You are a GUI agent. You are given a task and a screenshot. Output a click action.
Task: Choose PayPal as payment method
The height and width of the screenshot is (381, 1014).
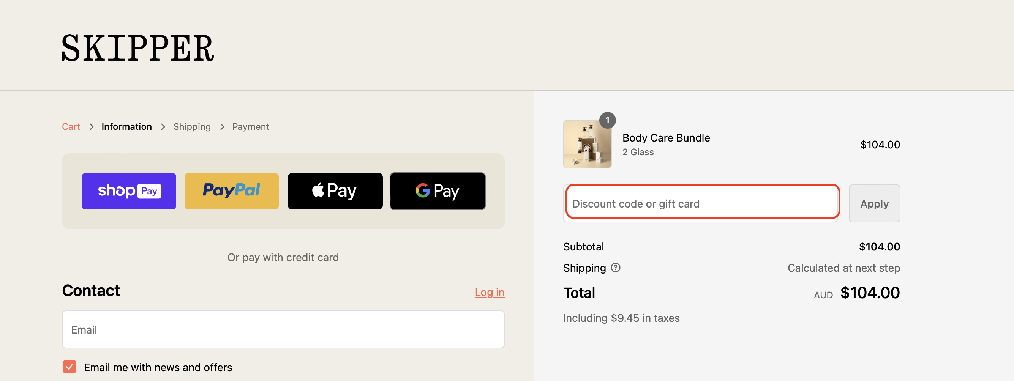click(231, 191)
